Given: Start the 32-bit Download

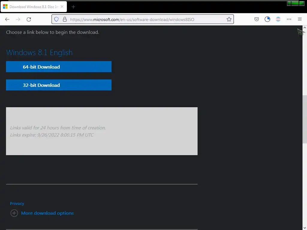Looking at the screenshot, I should tap(59, 85).
